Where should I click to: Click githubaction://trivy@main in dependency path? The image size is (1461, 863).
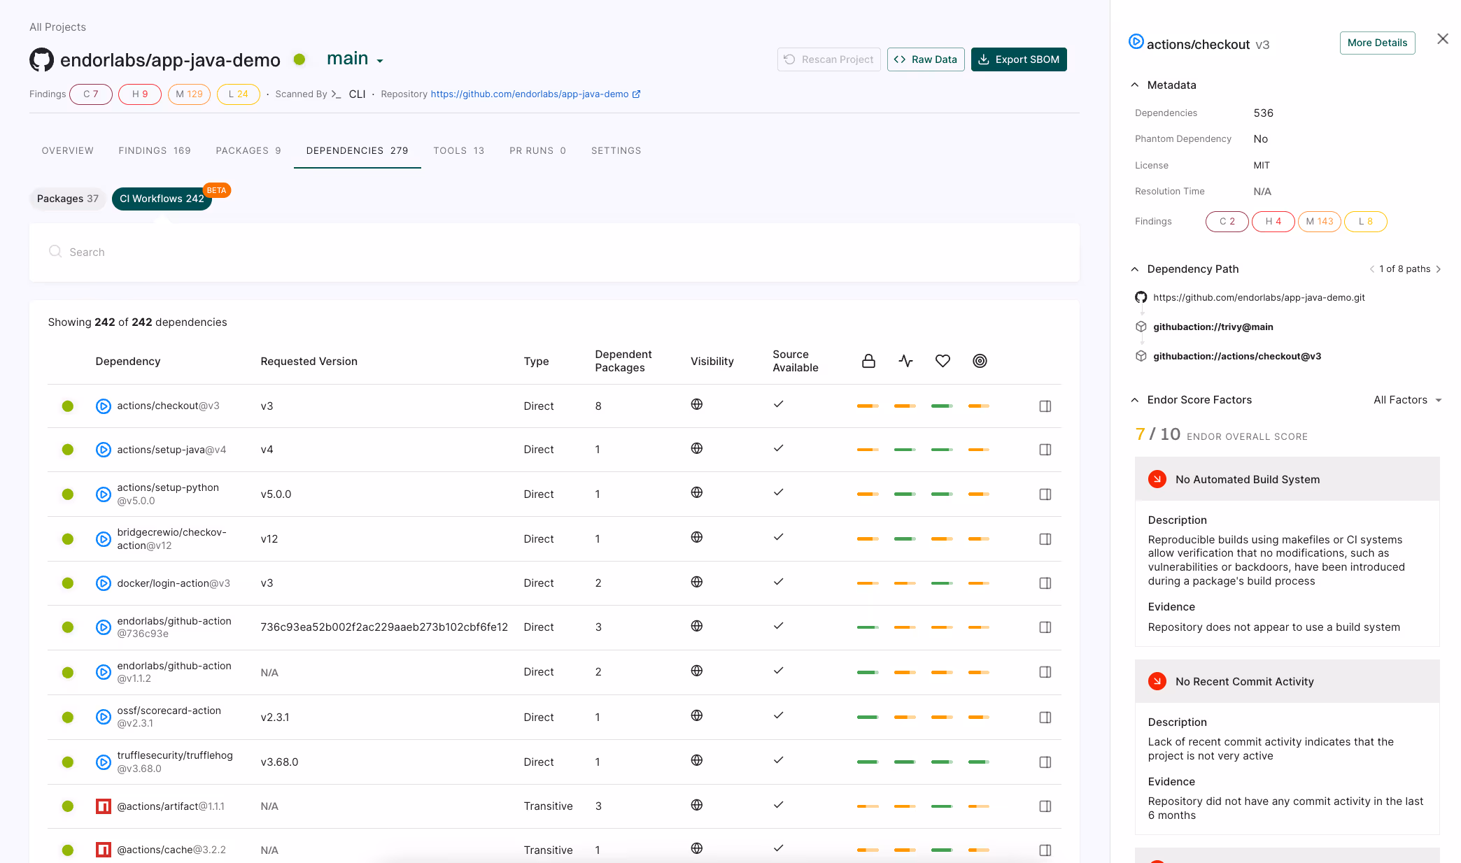[x=1213, y=327]
